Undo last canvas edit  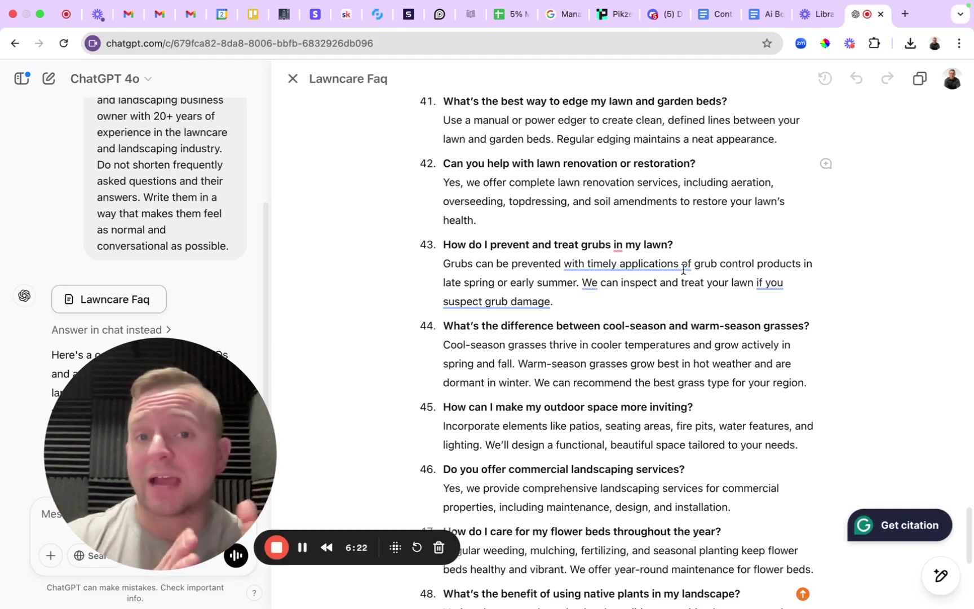[857, 78]
